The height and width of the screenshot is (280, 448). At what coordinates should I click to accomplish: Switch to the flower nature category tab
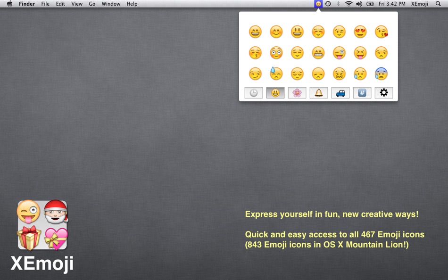(x=297, y=93)
